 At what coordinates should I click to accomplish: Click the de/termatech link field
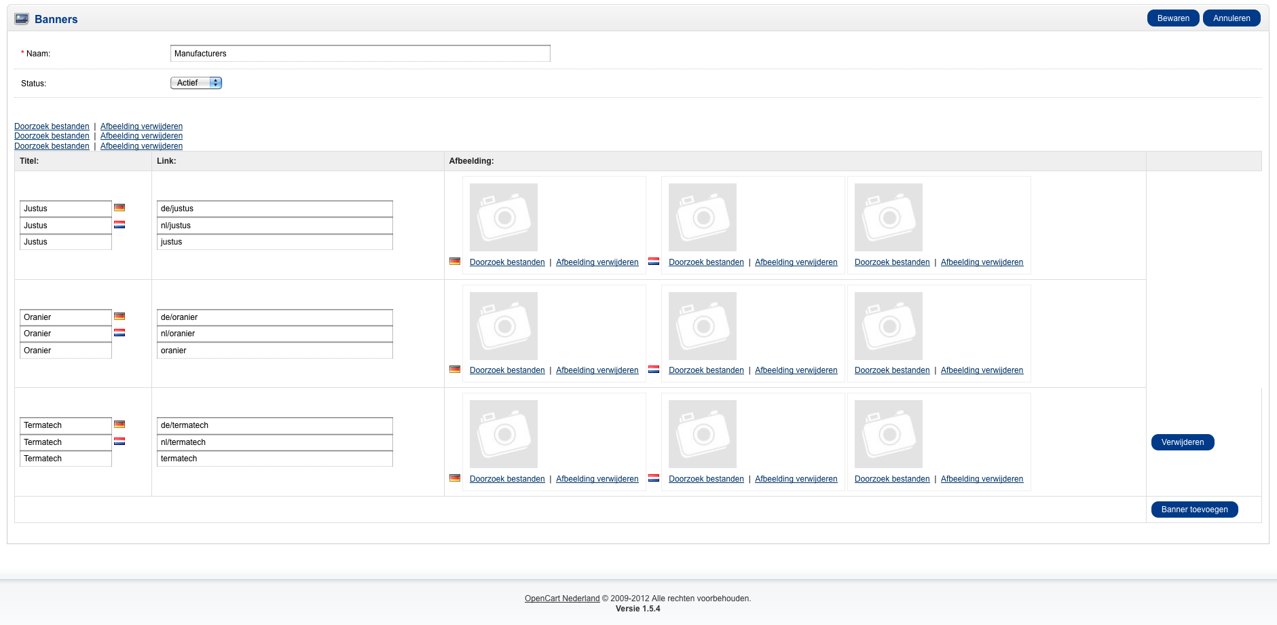pos(275,425)
